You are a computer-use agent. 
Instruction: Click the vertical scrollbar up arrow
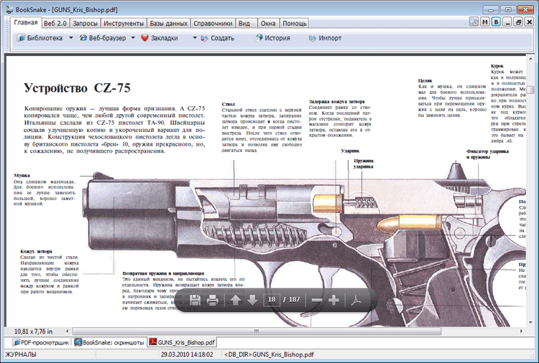pyautogui.click(x=531, y=60)
